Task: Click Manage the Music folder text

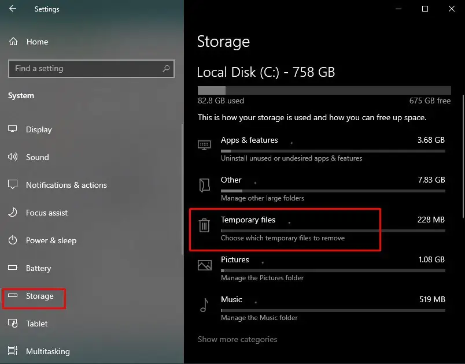Action: (259, 318)
